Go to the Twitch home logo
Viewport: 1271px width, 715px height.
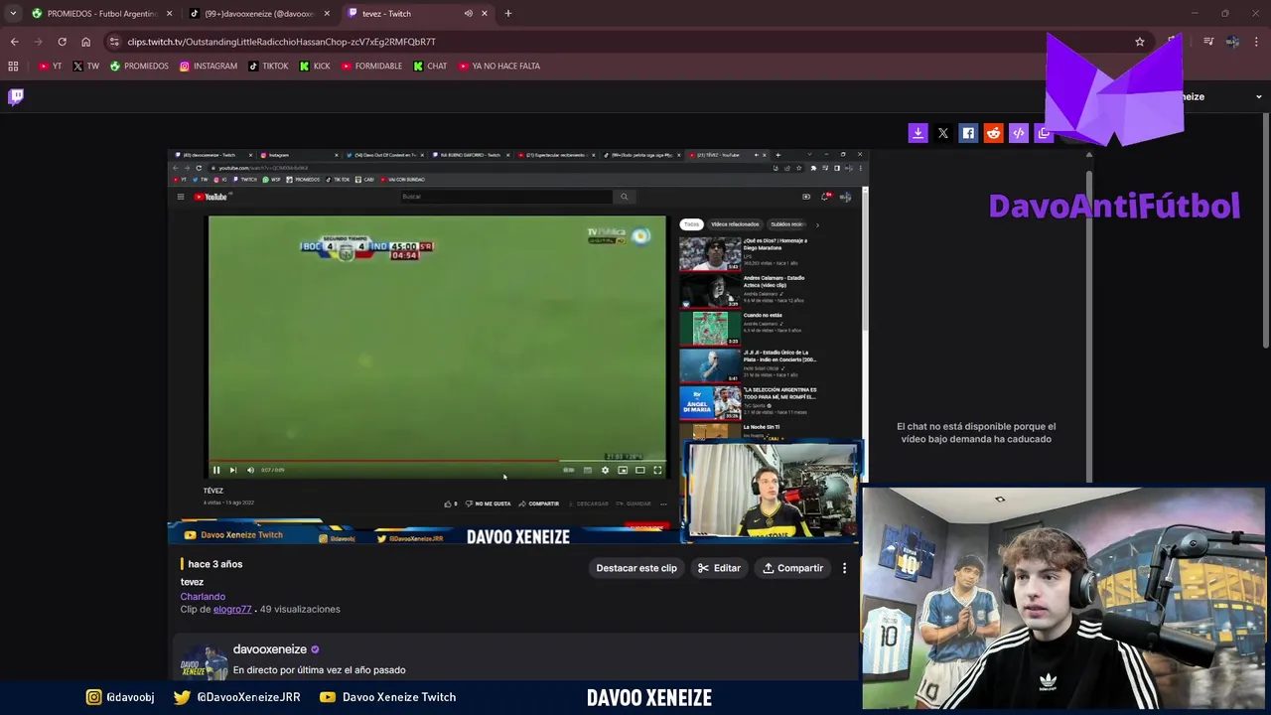(x=16, y=96)
